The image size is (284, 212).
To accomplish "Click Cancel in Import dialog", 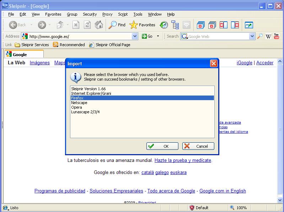I will (198, 146).
